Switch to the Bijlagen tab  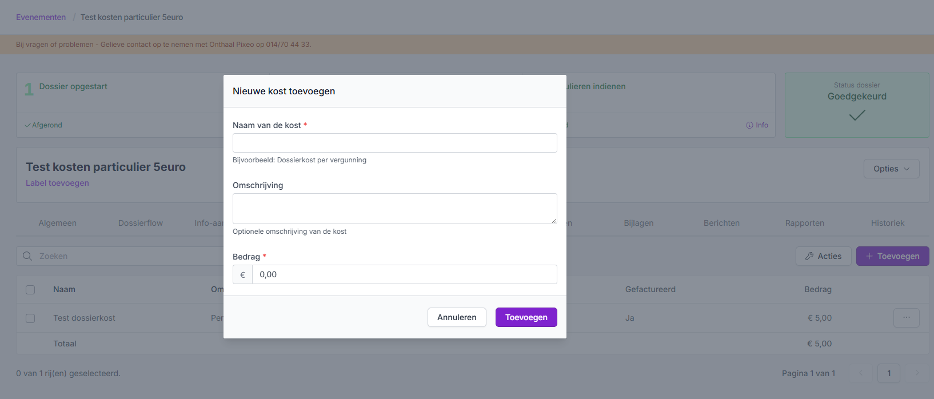(638, 223)
